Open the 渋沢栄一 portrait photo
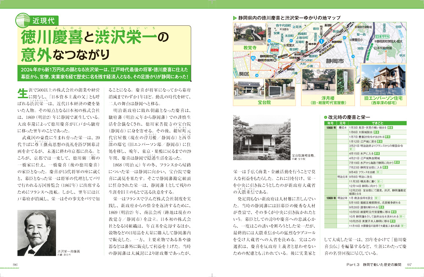This screenshot has width=424, height=277. [37, 233]
